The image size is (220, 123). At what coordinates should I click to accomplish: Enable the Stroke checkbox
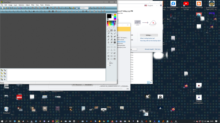point(108,63)
